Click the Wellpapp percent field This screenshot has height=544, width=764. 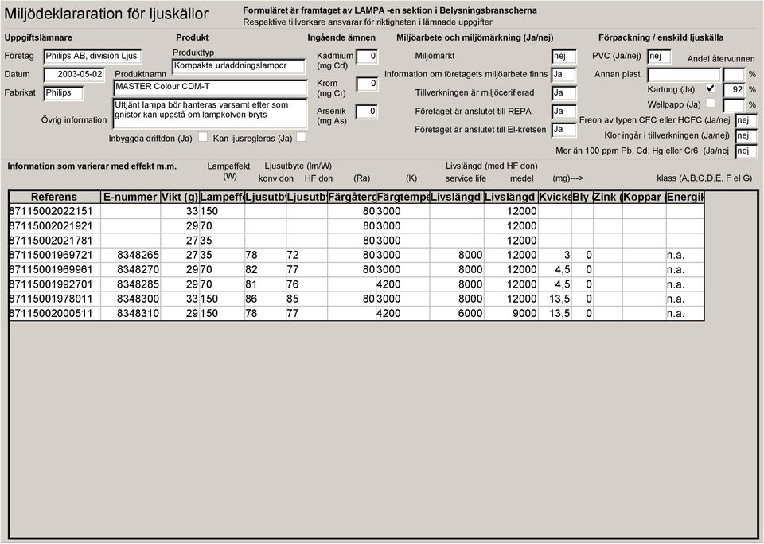(735, 105)
